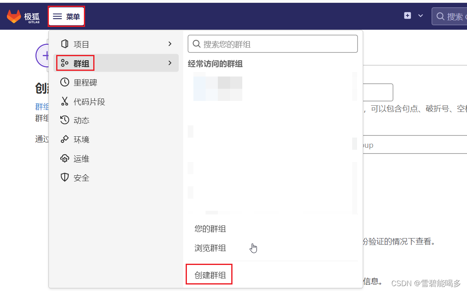This screenshot has height=291, width=467.
Task: Click the top 搜索 search box
Action: [x=449, y=16]
